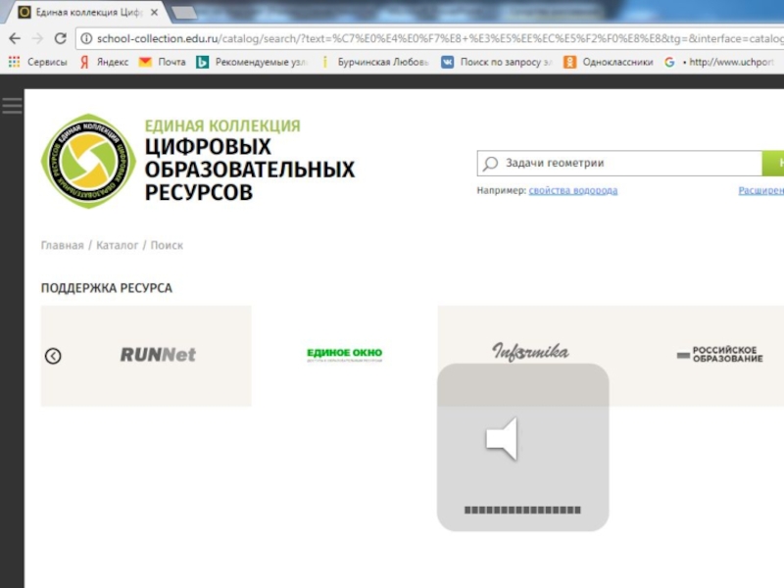Click the browser forward arrow
784x588 pixels.
click(x=37, y=38)
